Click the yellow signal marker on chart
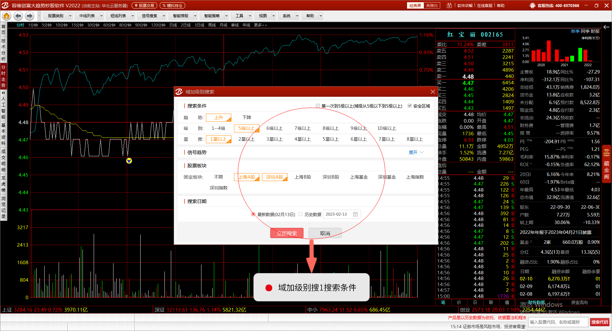 point(129,161)
